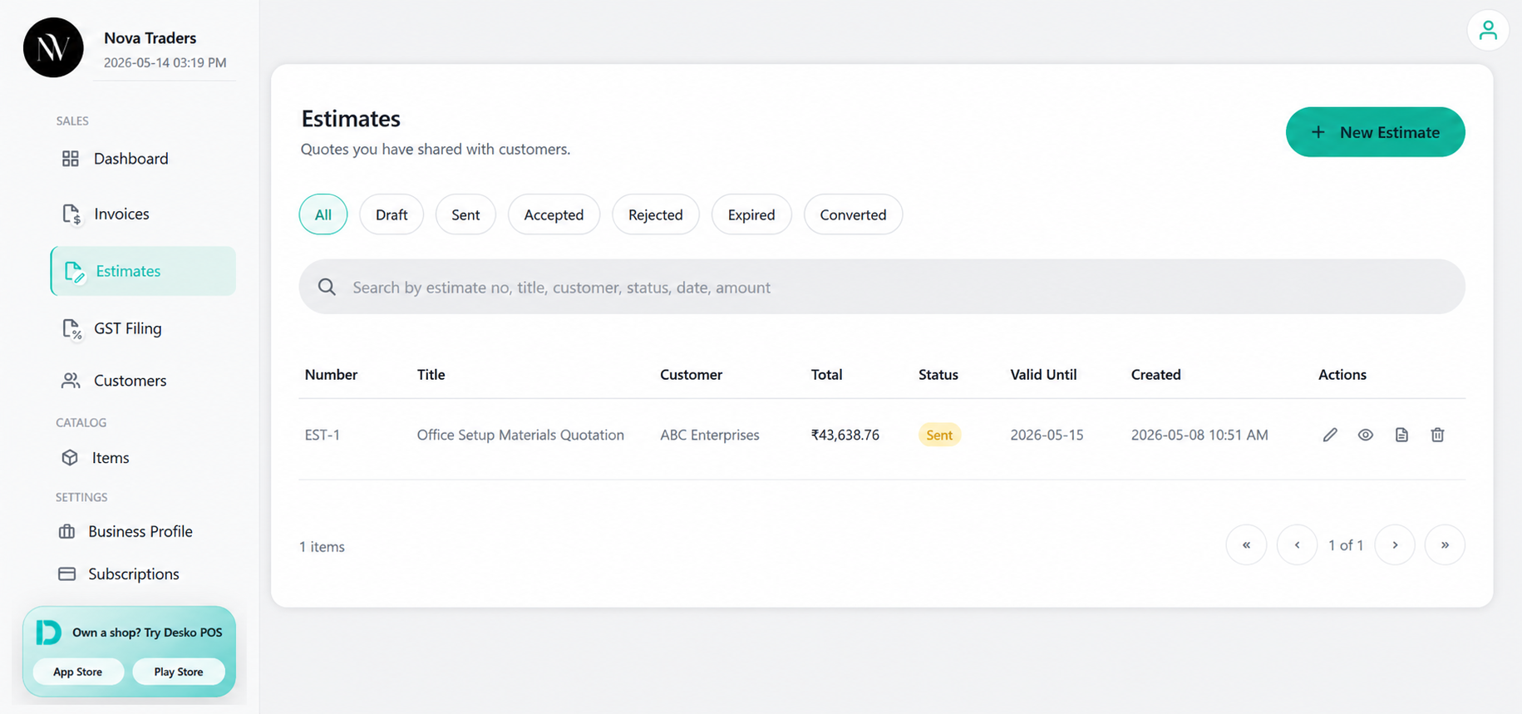Click the ₹43,638.76 total cell
The width and height of the screenshot is (1522, 714).
click(845, 435)
